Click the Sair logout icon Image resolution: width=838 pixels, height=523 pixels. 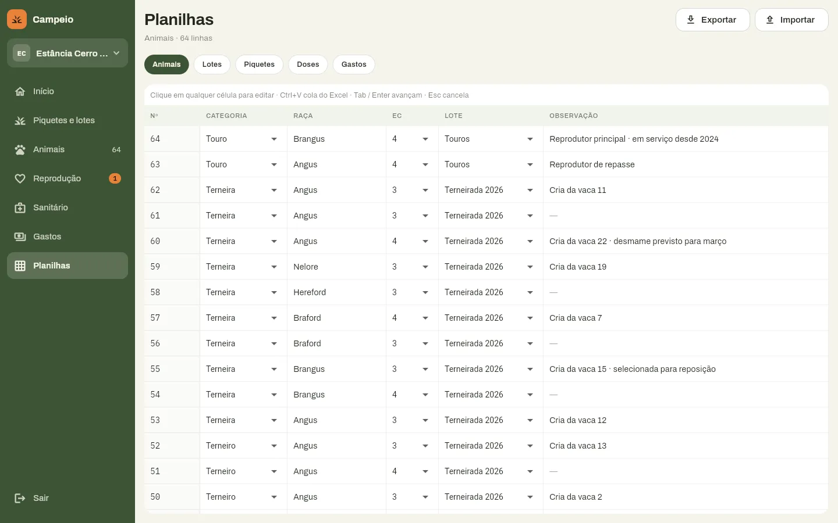(20, 498)
